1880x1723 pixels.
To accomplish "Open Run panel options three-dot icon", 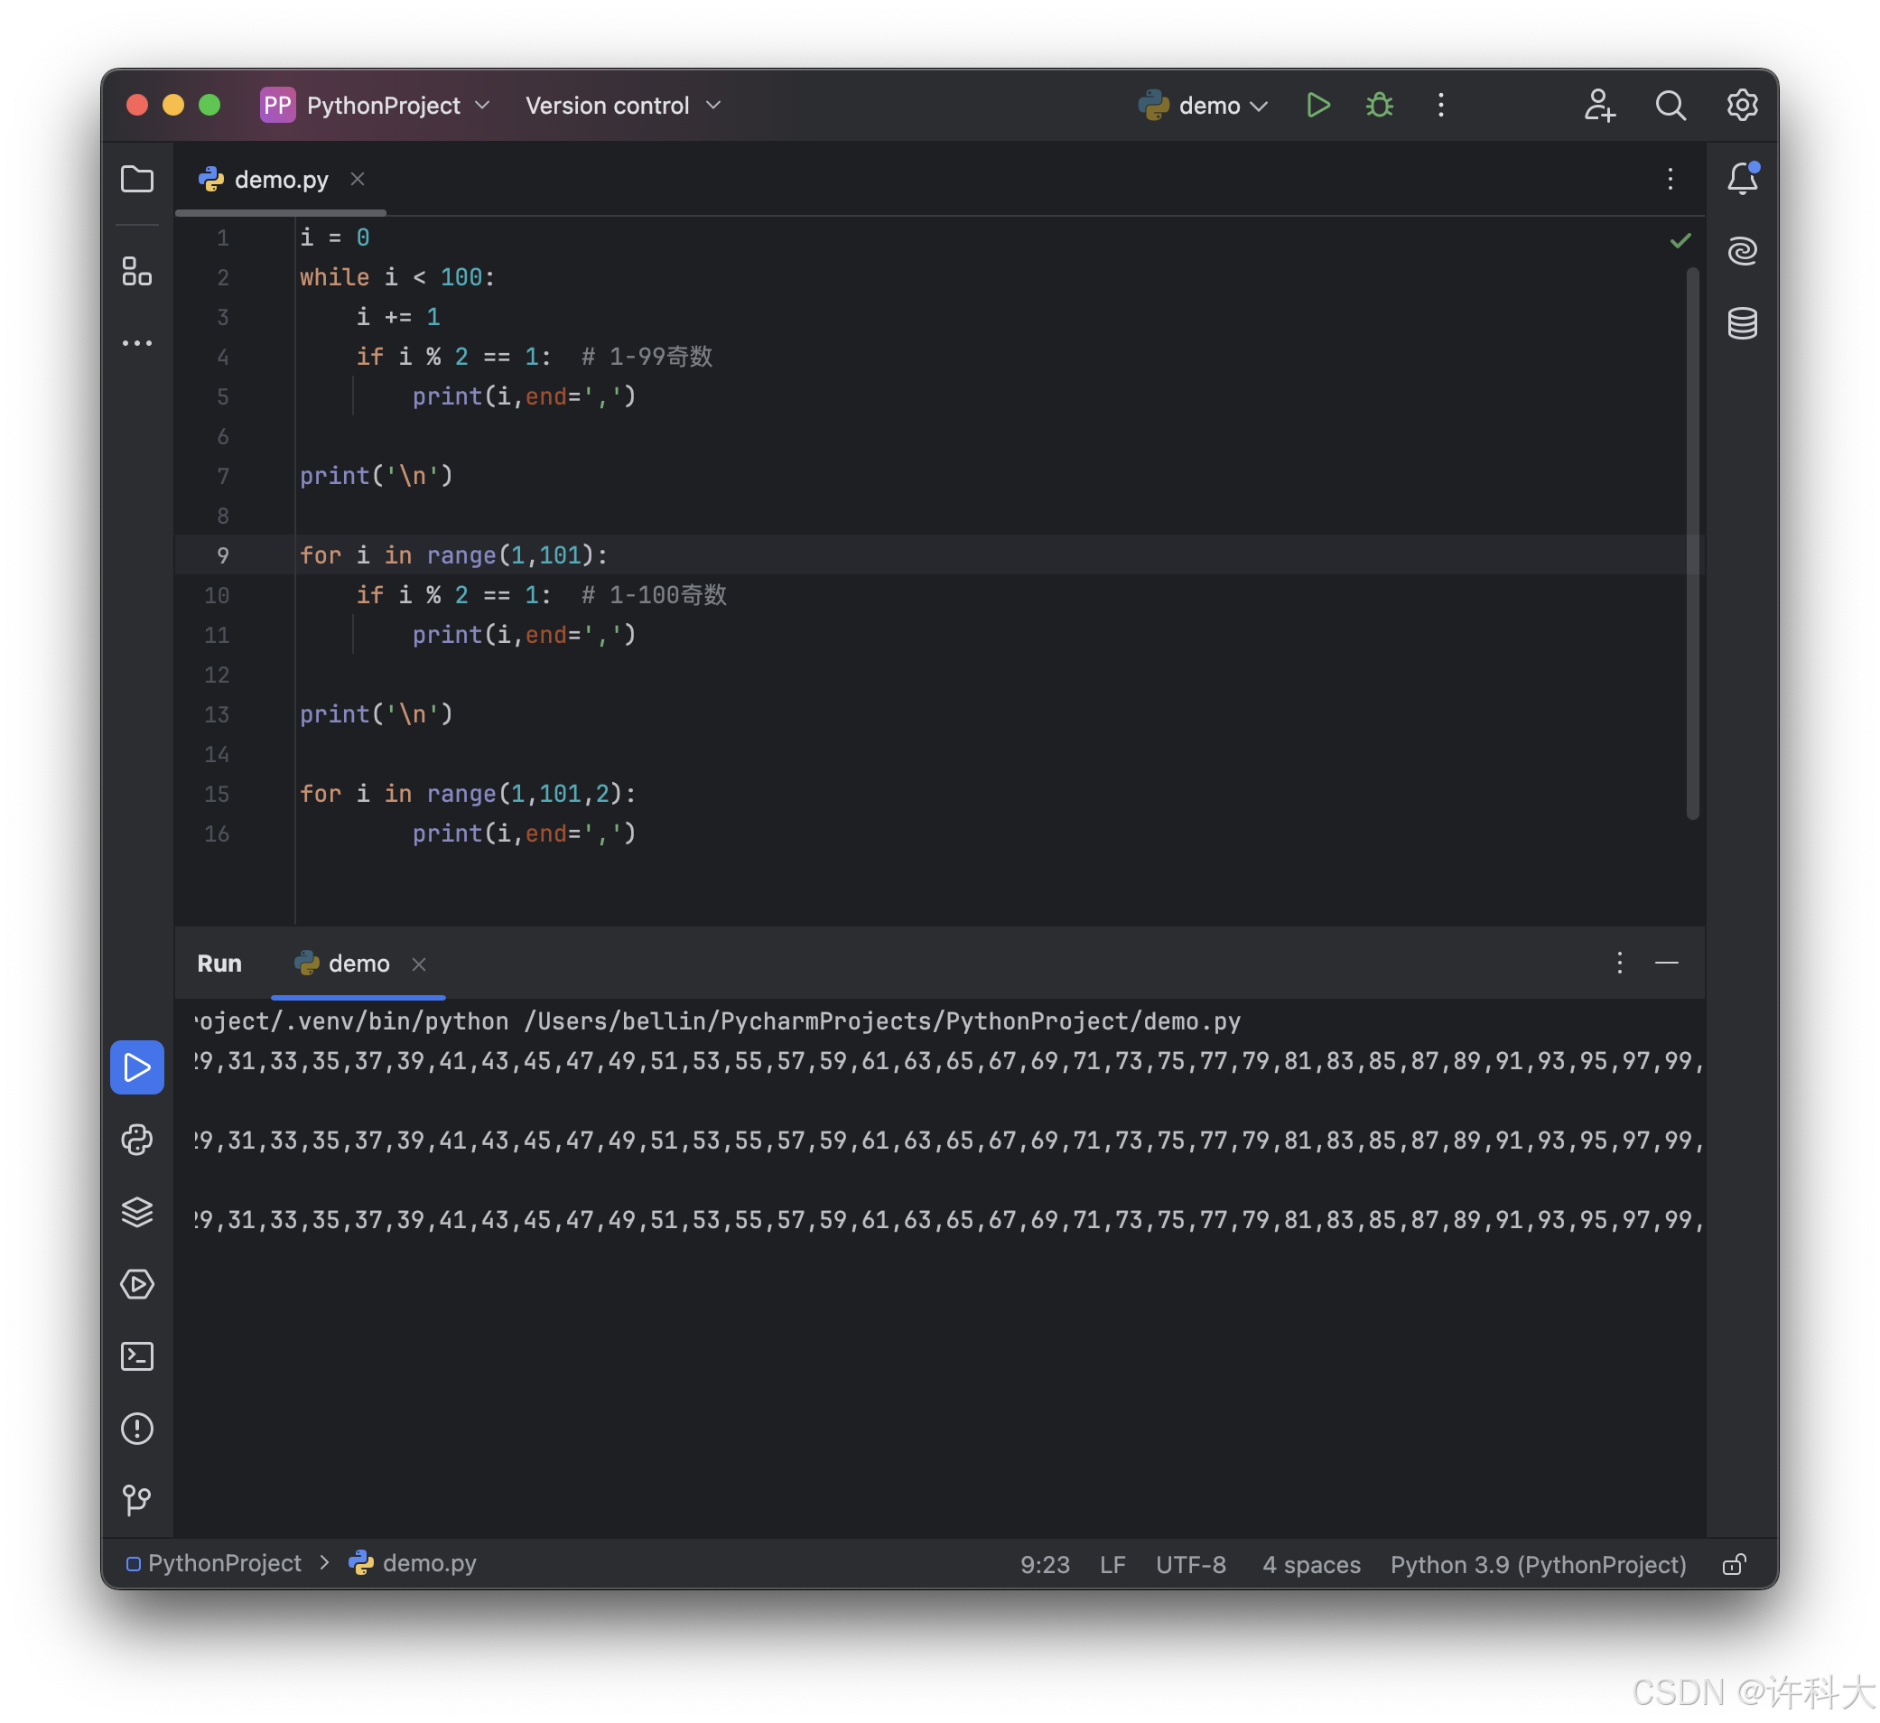I will [x=1620, y=964].
